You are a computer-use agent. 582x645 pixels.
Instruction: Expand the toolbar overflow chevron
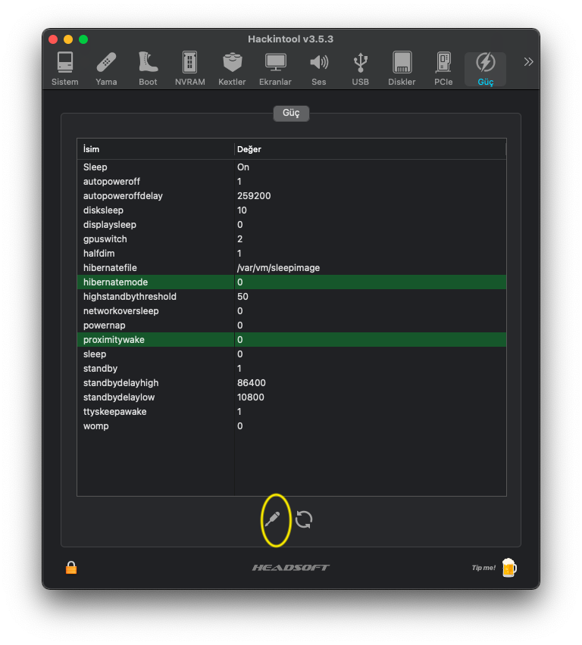click(x=528, y=61)
